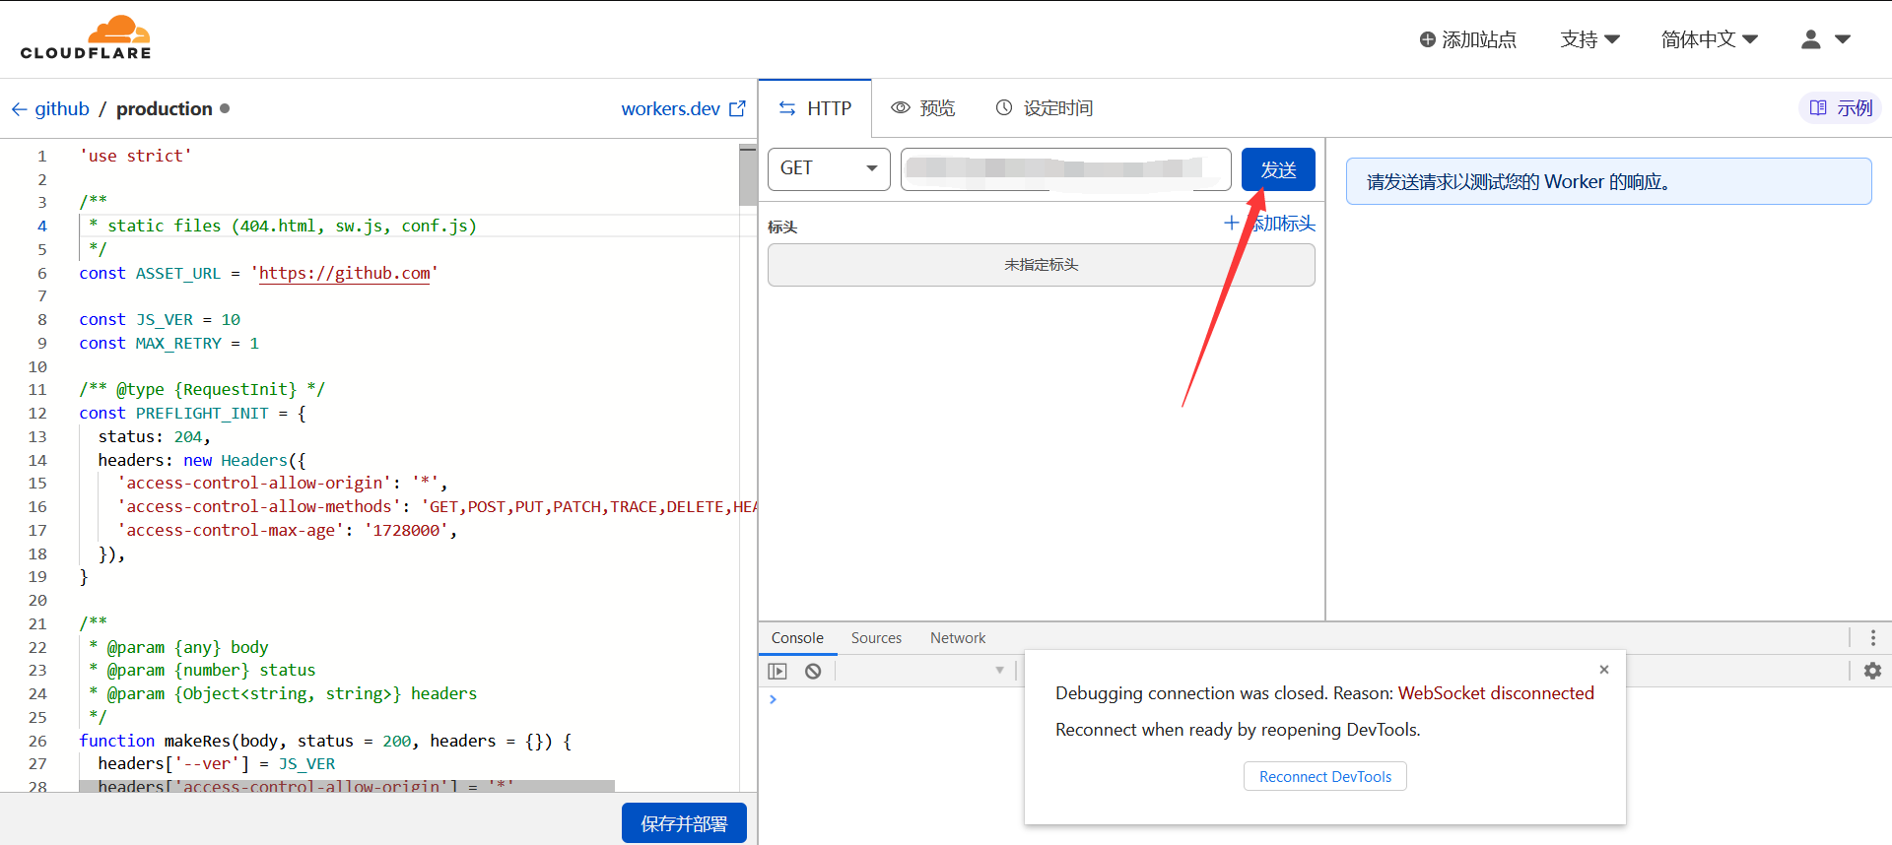Screen dimensions: 1892x845
Task: Open the user account menu icon
Action: (x=1824, y=39)
